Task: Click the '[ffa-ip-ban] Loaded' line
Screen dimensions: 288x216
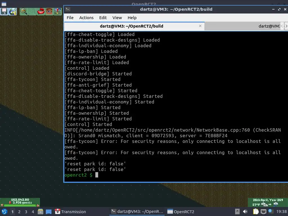Action: pos(91,51)
